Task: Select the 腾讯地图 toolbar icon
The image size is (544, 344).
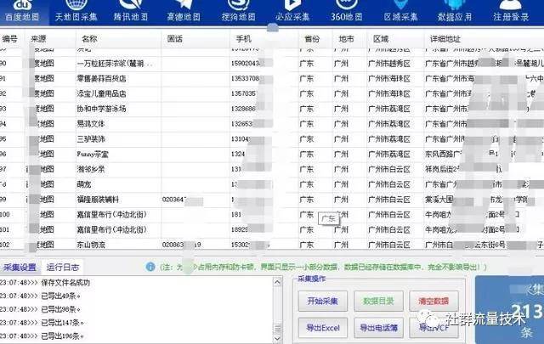Action: 130,11
